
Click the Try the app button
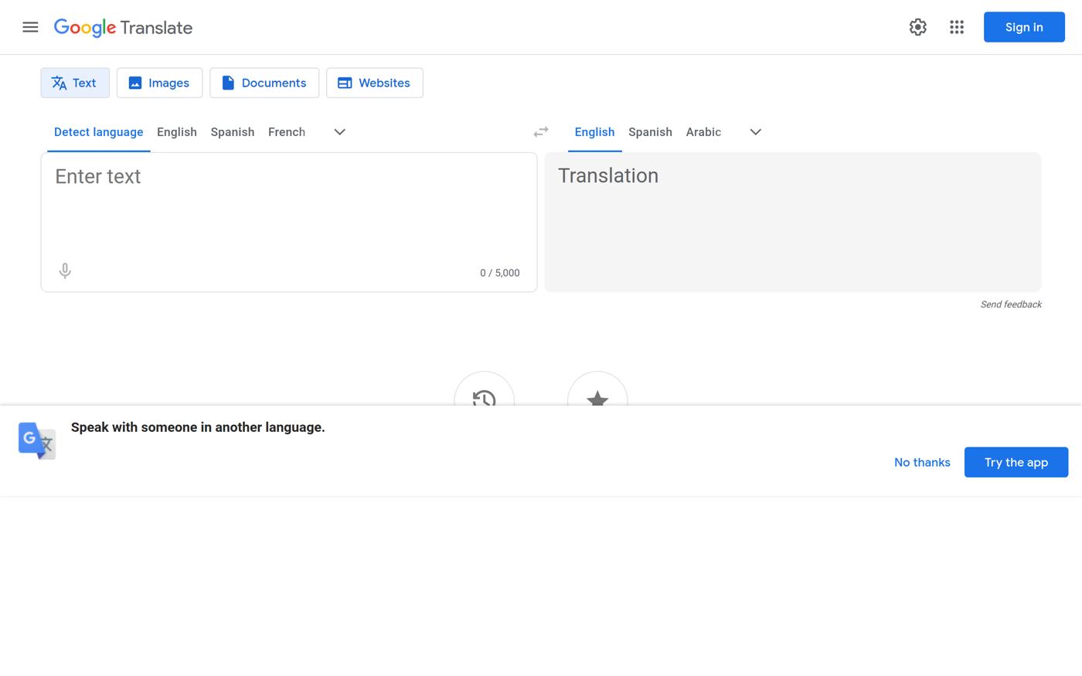click(1016, 462)
